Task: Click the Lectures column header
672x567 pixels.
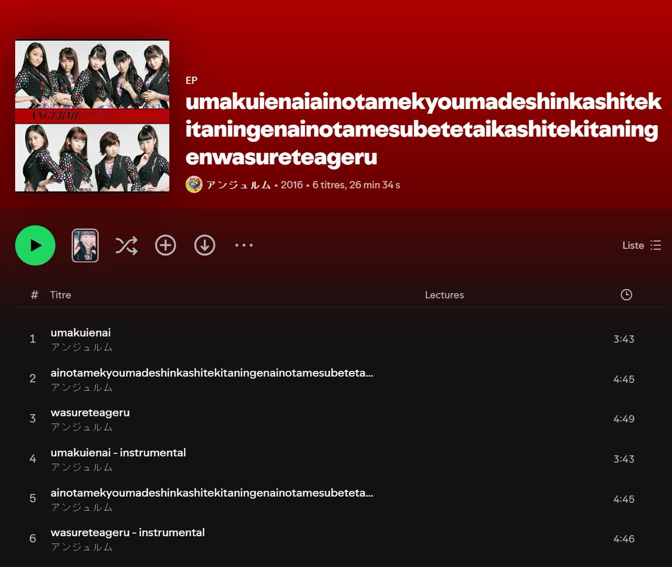Action: 444,295
